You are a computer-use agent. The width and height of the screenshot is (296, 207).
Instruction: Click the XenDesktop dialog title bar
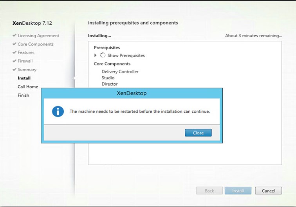pyautogui.click(x=132, y=93)
